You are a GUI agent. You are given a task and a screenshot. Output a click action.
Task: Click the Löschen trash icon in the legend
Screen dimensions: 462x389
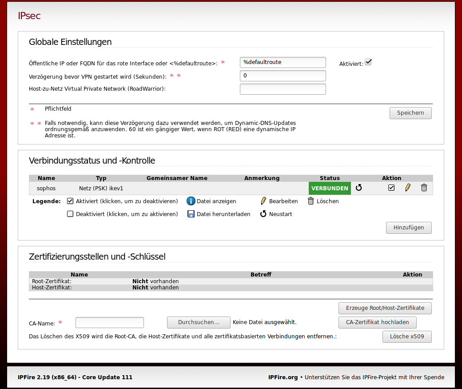coord(311,201)
